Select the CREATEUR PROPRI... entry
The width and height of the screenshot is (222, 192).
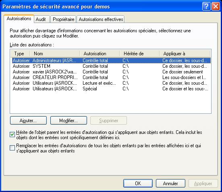tap(111, 77)
